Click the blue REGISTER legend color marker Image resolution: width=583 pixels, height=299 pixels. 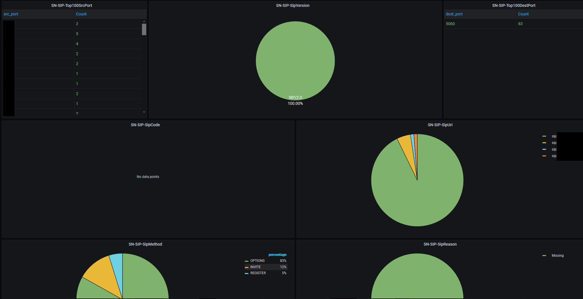(x=247, y=273)
